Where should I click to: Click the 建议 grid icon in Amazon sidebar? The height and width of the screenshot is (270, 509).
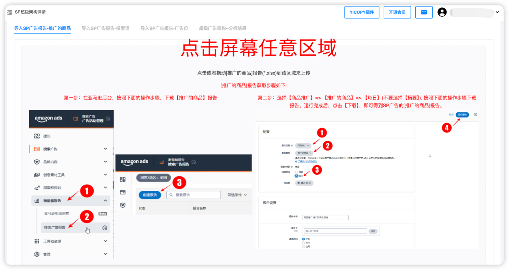pos(37,136)
